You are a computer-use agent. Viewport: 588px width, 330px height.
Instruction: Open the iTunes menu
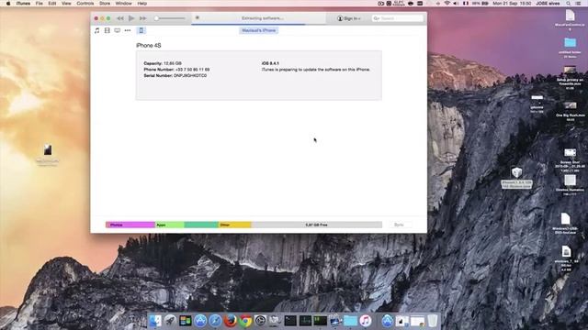23,4
